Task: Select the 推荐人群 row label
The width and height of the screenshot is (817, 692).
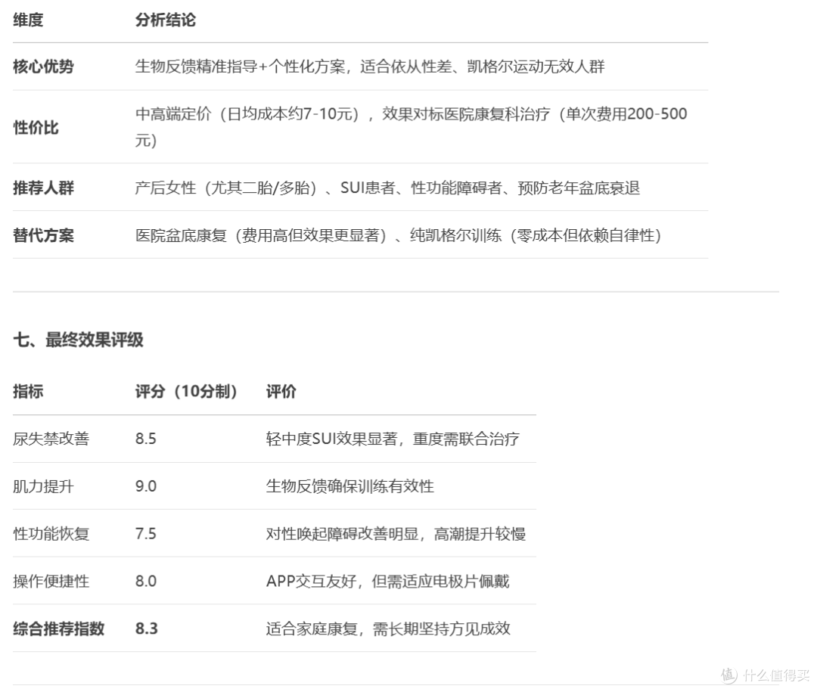Action: (x=43, y=188)
